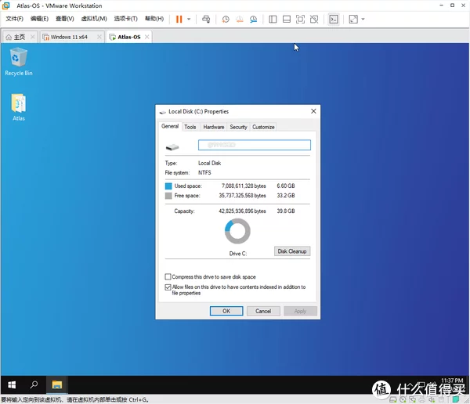The image size is (470, 404).
Task: Open the 文件(F) menu
Action: 14,19
